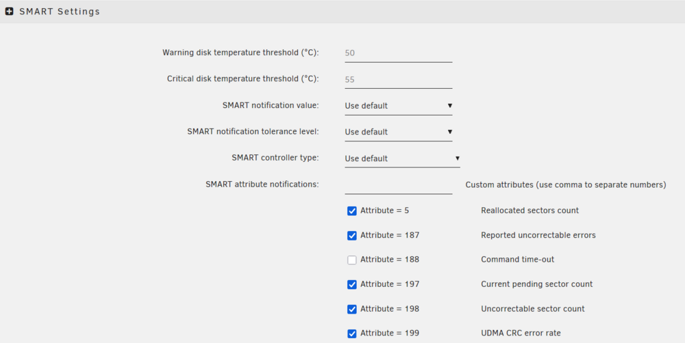Open SMART notification tolerance level dropdown

[399, 132]
